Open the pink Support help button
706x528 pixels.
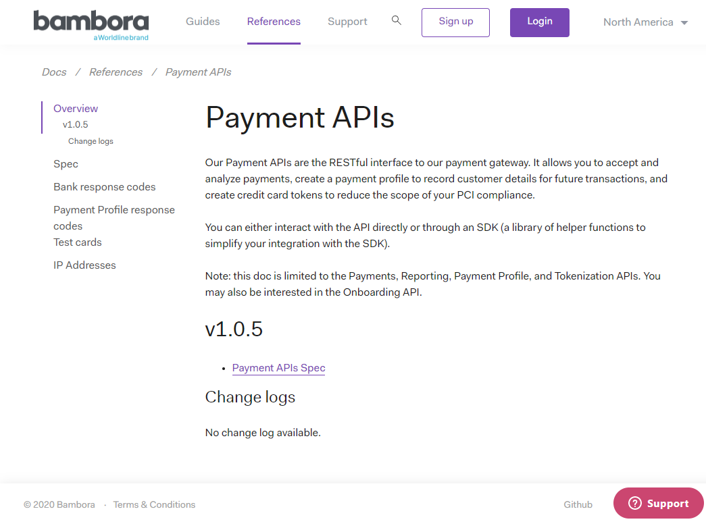coord(658,503)
